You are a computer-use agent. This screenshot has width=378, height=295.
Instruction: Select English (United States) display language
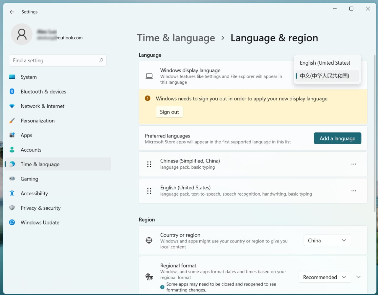coord(325,63)
